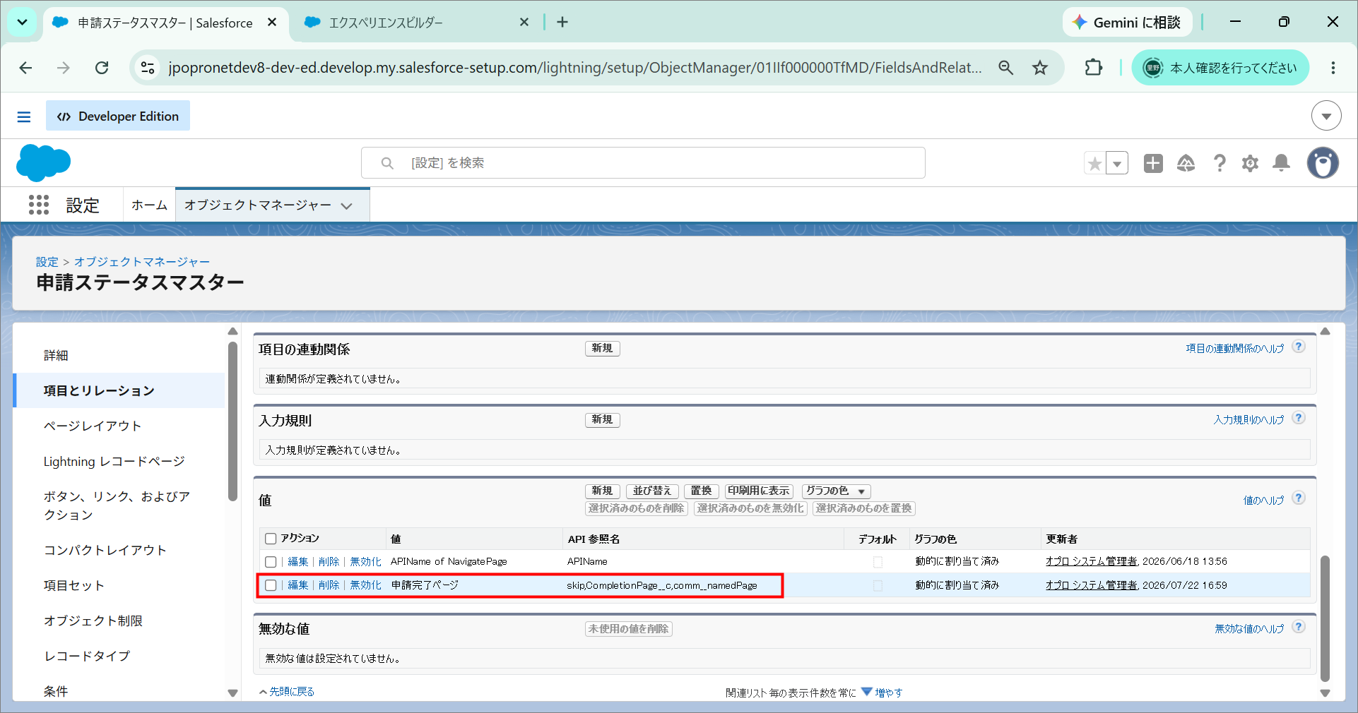Click the help icon for 項目の連動関係
The width and height of the screenshot is (1358, 713).
pyautogui.click(x=1299, y=347)
